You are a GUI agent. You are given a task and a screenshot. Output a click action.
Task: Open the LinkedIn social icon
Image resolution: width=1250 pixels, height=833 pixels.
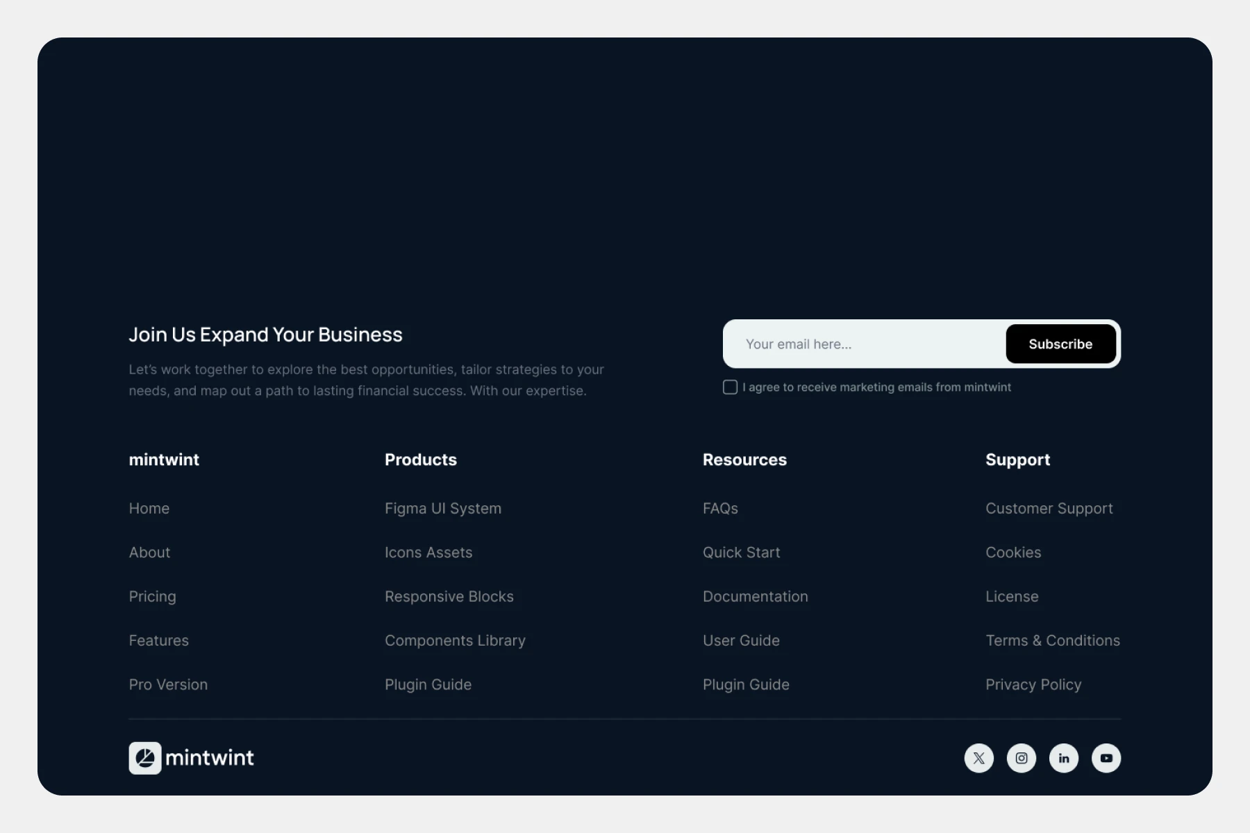pyautogui.click(x=1063, y=758)
